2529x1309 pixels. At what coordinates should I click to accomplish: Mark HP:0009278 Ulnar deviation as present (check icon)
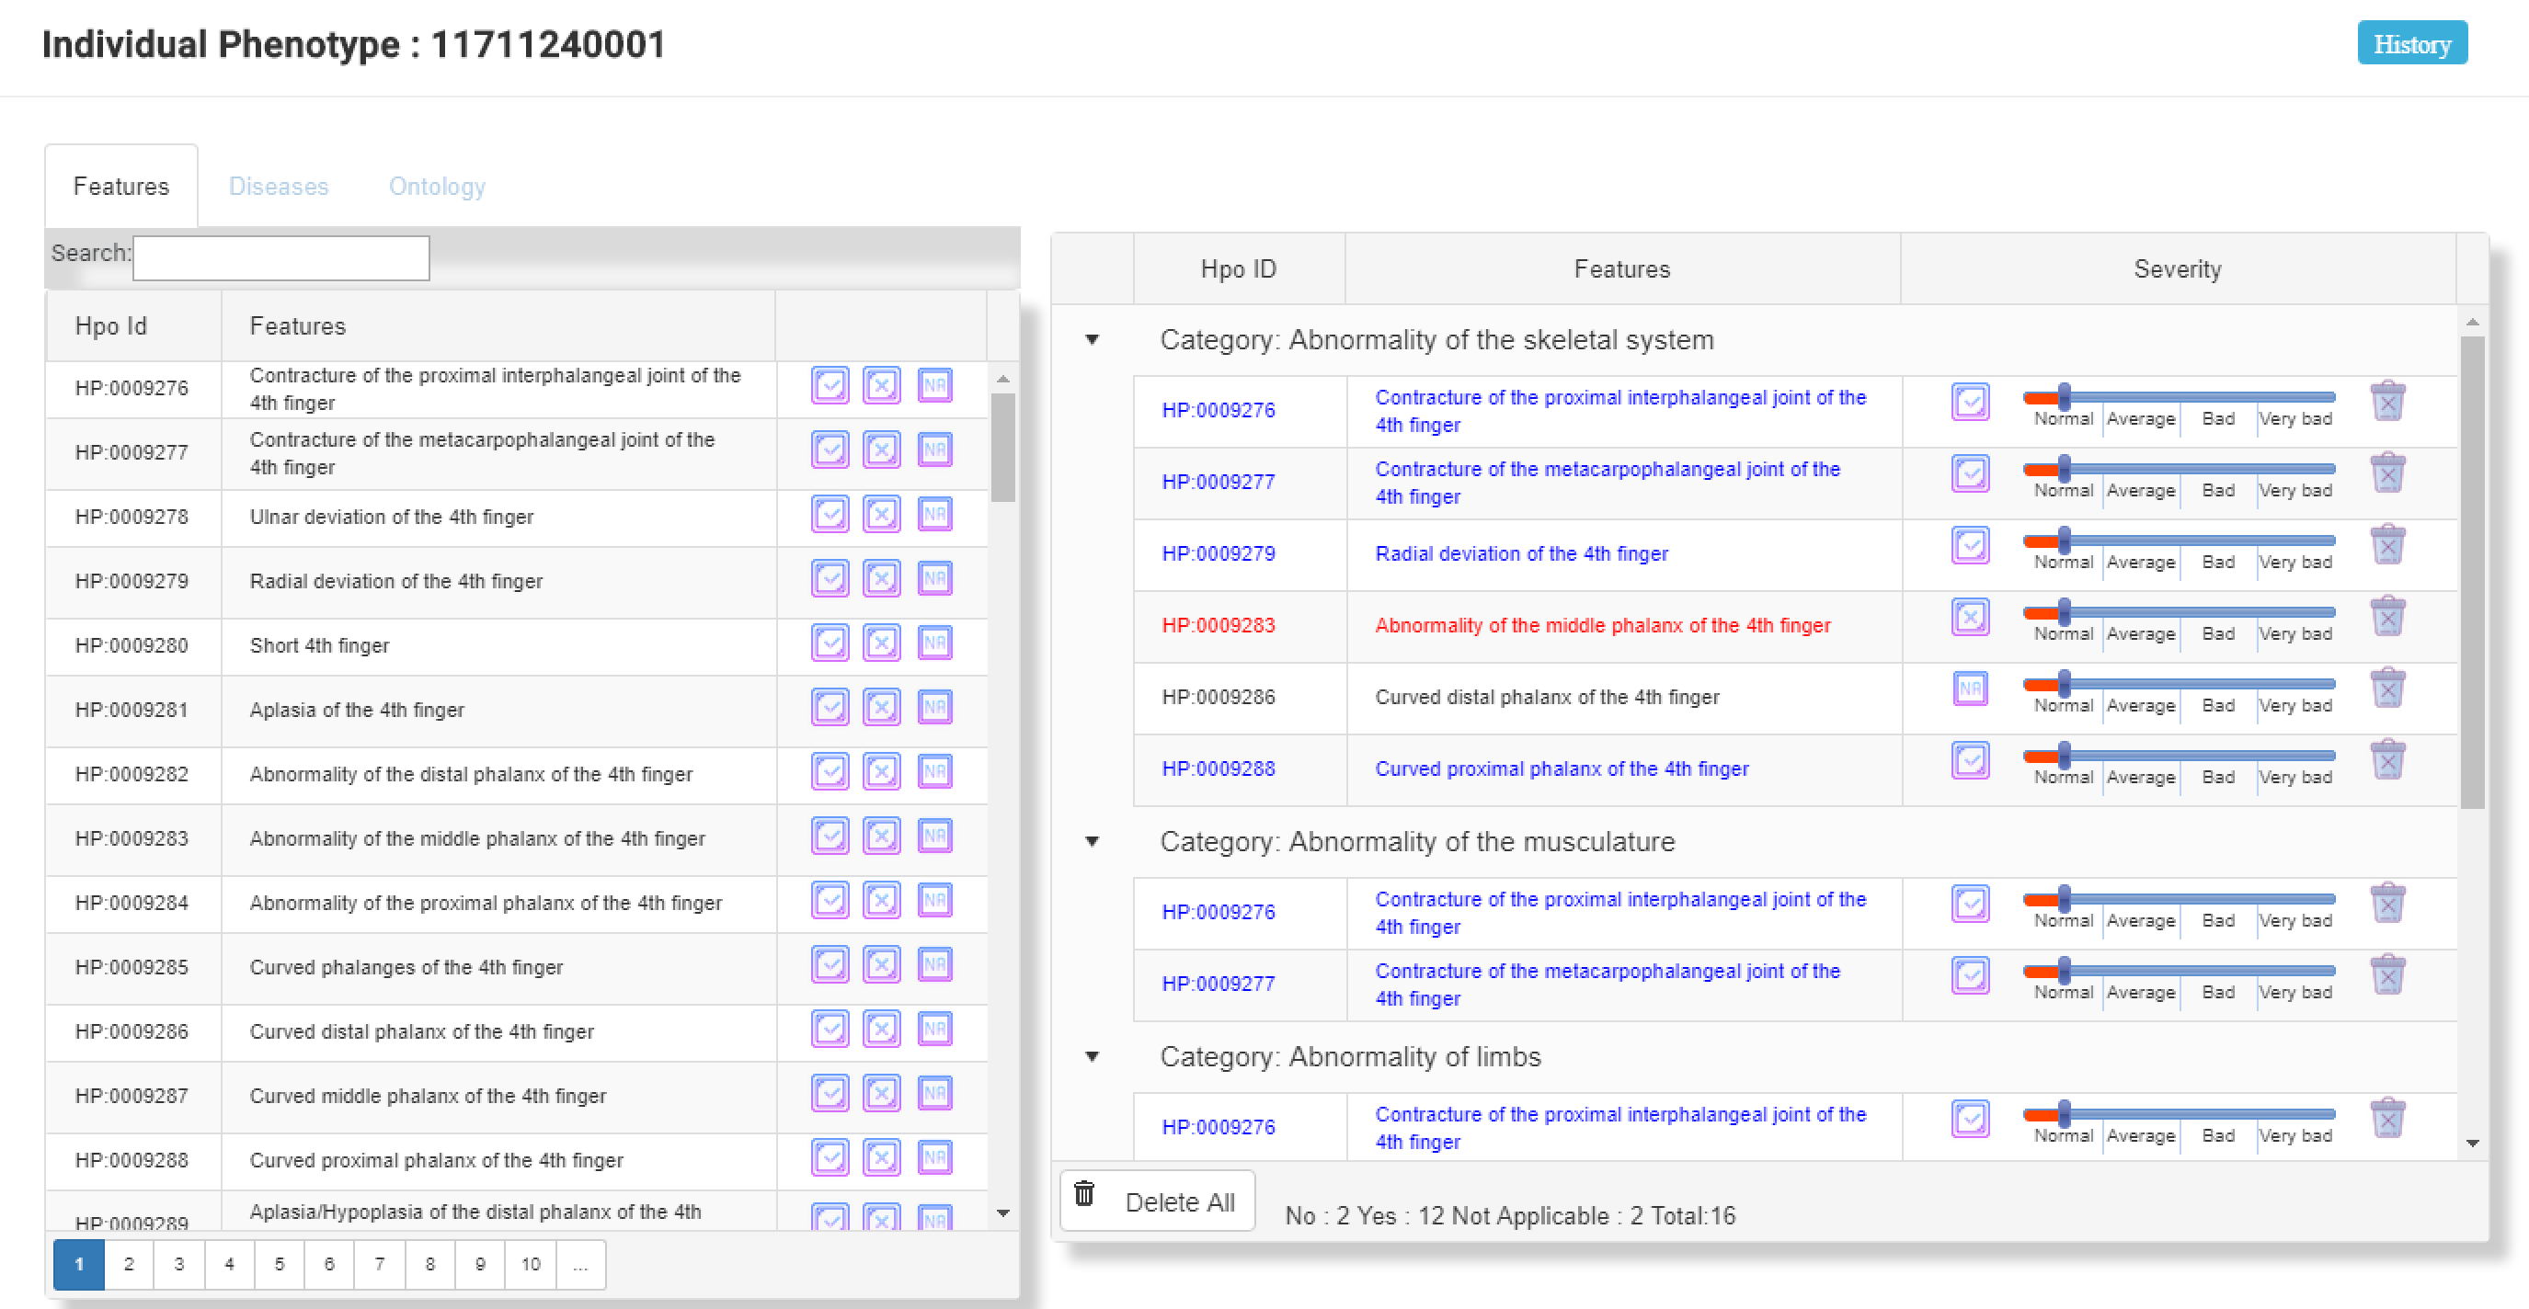tap(830, 514)
